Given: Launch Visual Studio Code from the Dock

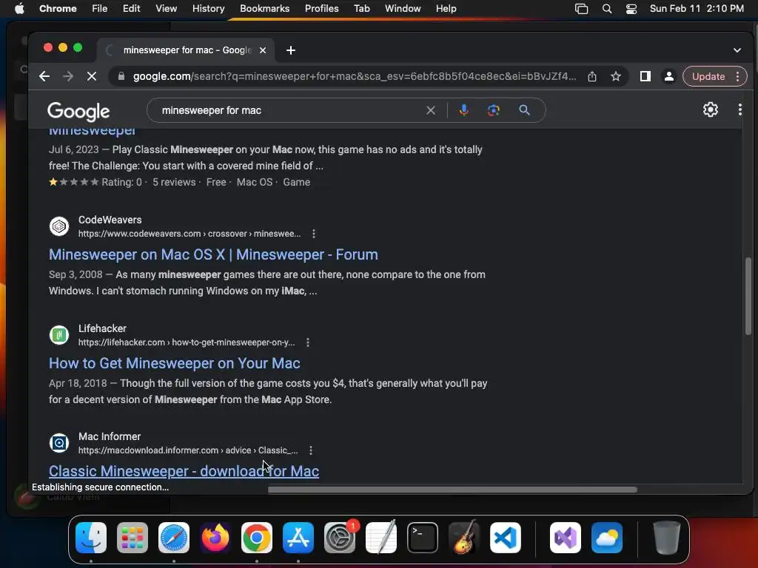Looking at the screenshot, I should click(505, 538).
